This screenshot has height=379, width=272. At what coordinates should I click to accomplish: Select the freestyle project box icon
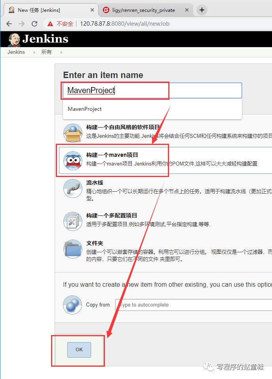(x=73, y=133)
